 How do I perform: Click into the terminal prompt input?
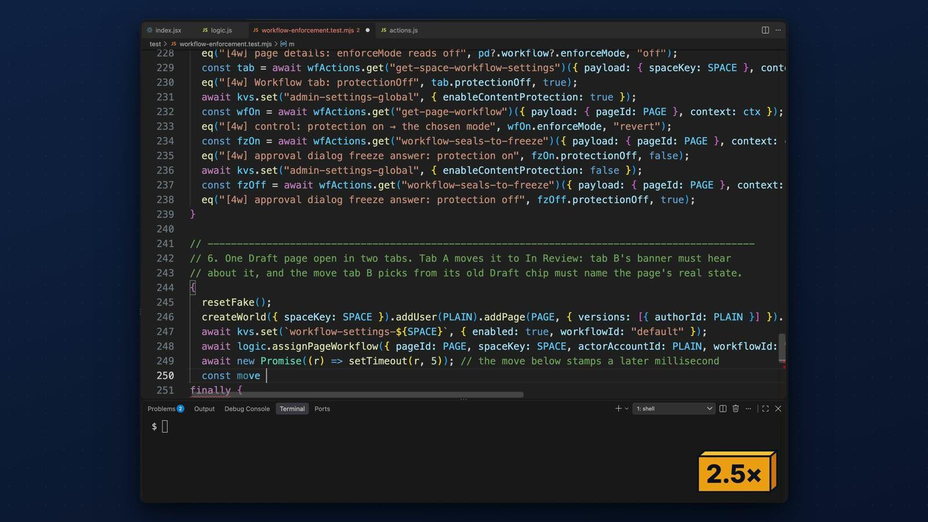point(165,427)
